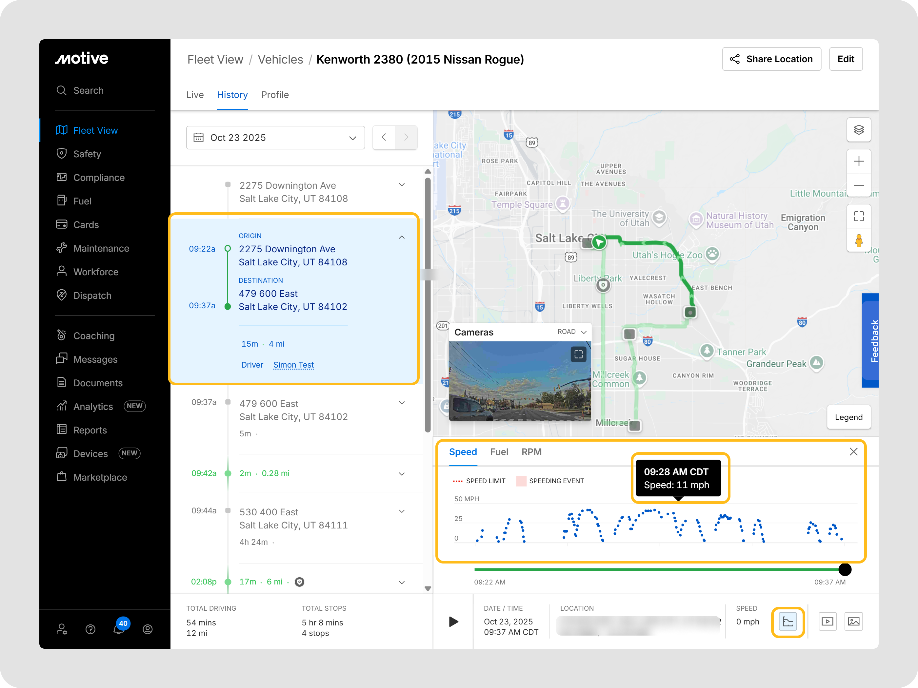Switch to the Fuel graph tab

pyautogui.click(x=499, y=452)
